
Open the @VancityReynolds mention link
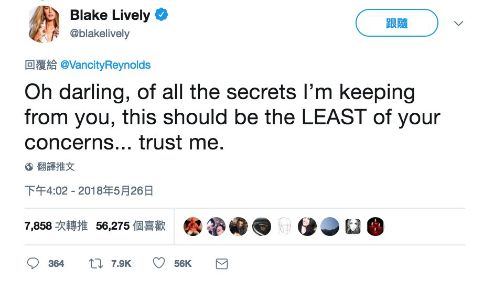(106, 66)
